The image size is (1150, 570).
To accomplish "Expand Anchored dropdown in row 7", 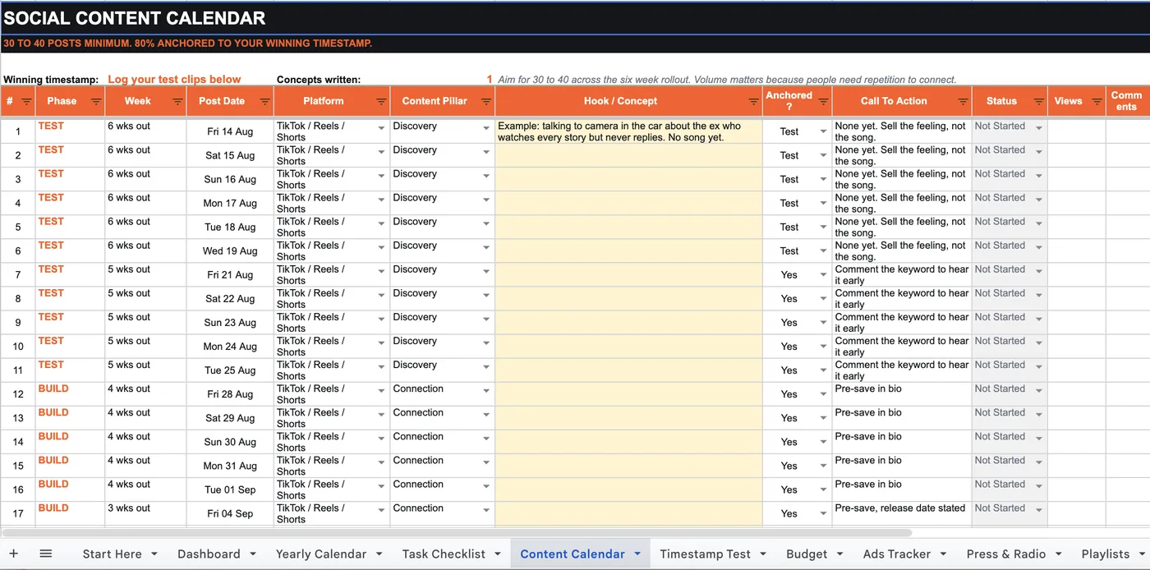I will pyautogui.click(x=823, y=275).
